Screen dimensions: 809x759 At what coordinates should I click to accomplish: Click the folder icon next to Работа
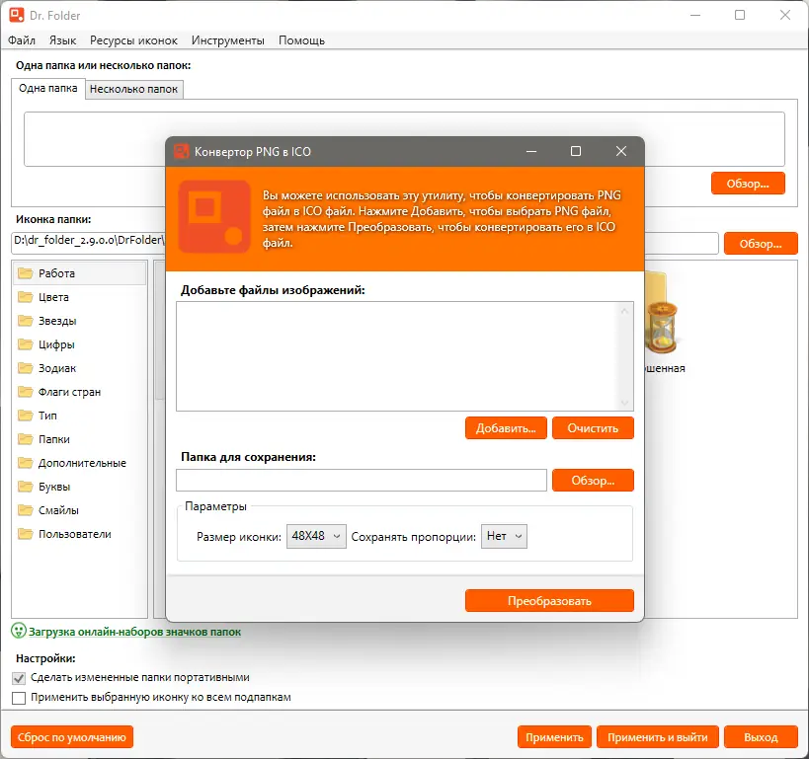point(26,273)
